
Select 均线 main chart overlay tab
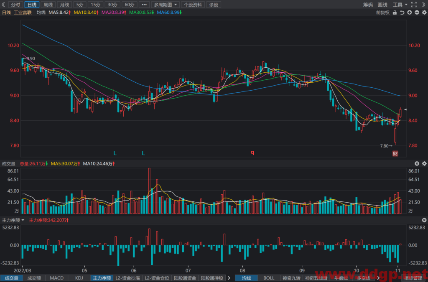pos(246,278)
